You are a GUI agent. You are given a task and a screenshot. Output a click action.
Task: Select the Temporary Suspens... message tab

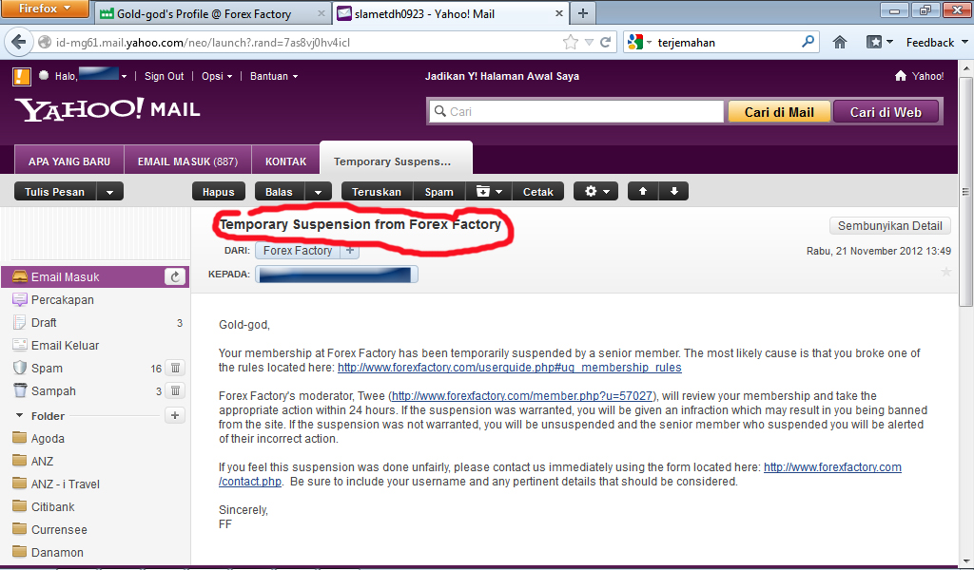(x=396, y=161)
